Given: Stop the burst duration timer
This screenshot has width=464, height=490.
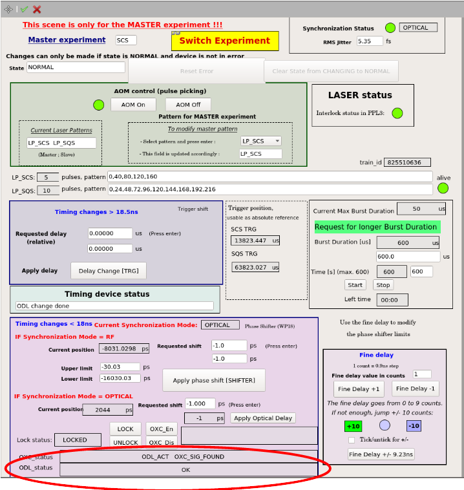Looking at the screenshot, I should click(x=383, y=285).
